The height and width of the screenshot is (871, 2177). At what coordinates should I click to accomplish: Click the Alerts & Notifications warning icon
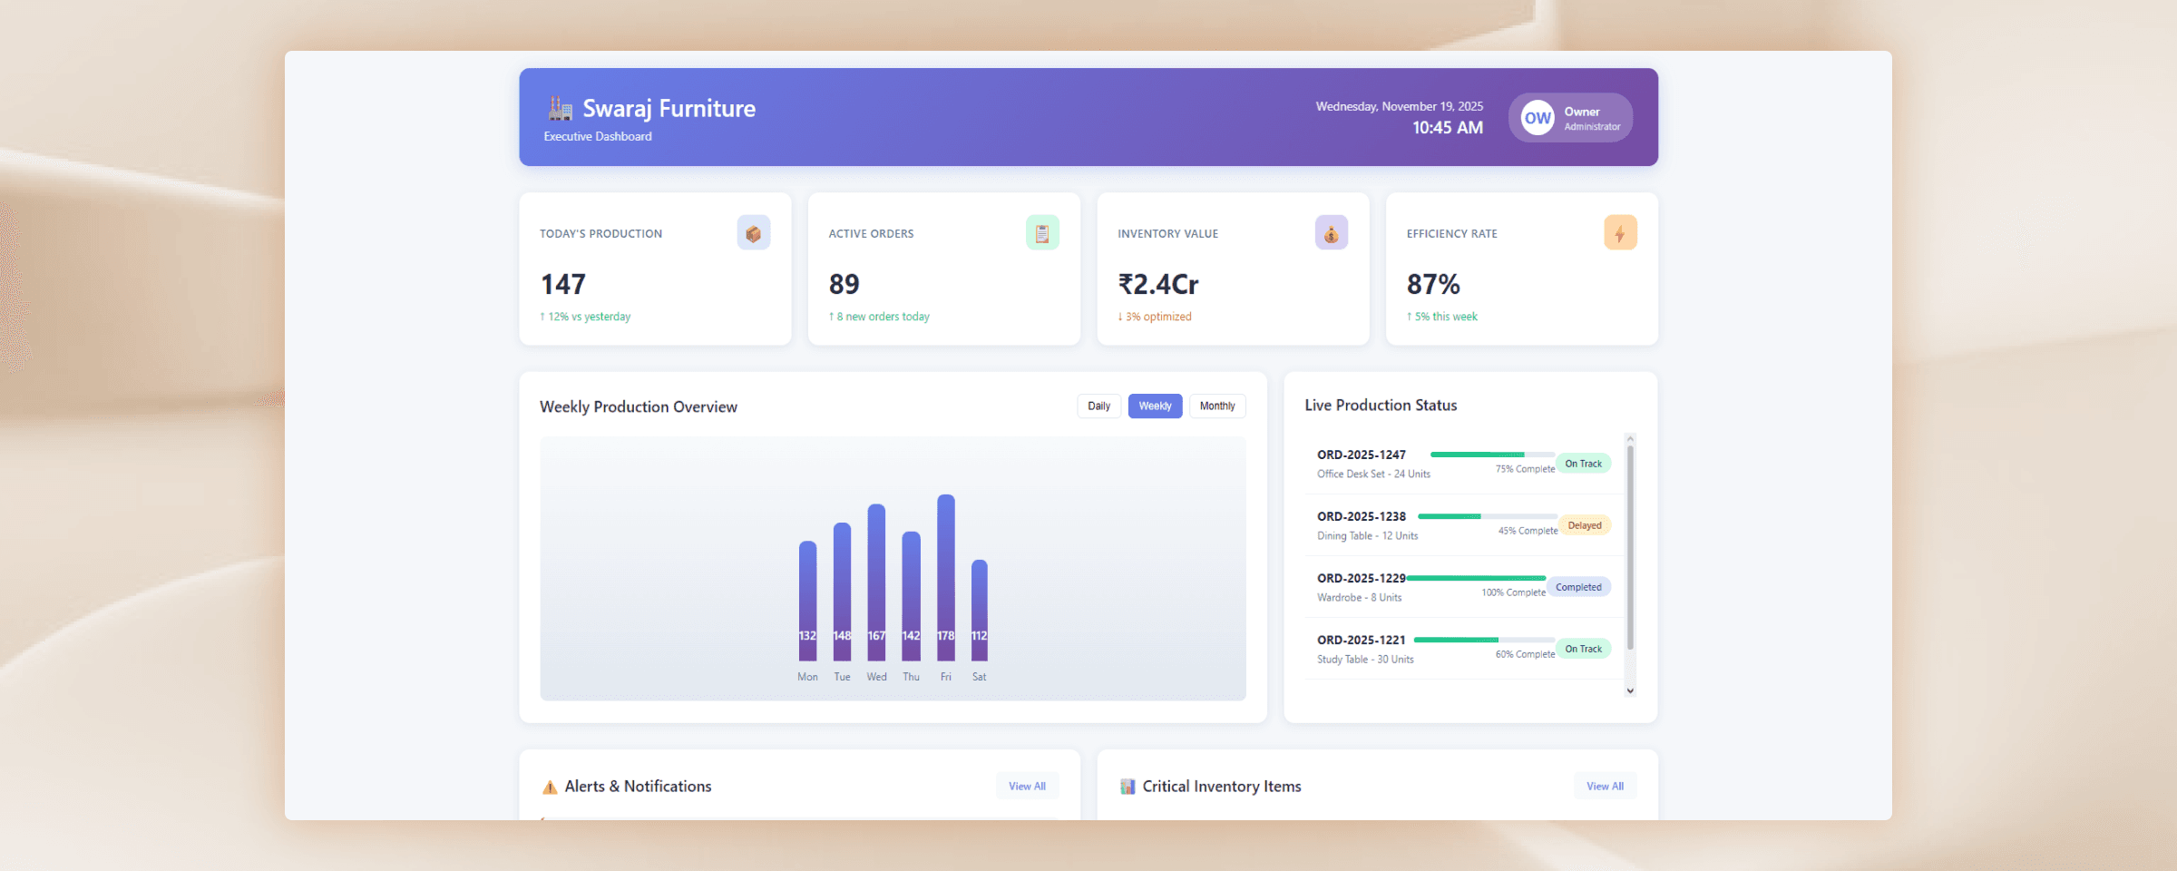click(550, 788)
